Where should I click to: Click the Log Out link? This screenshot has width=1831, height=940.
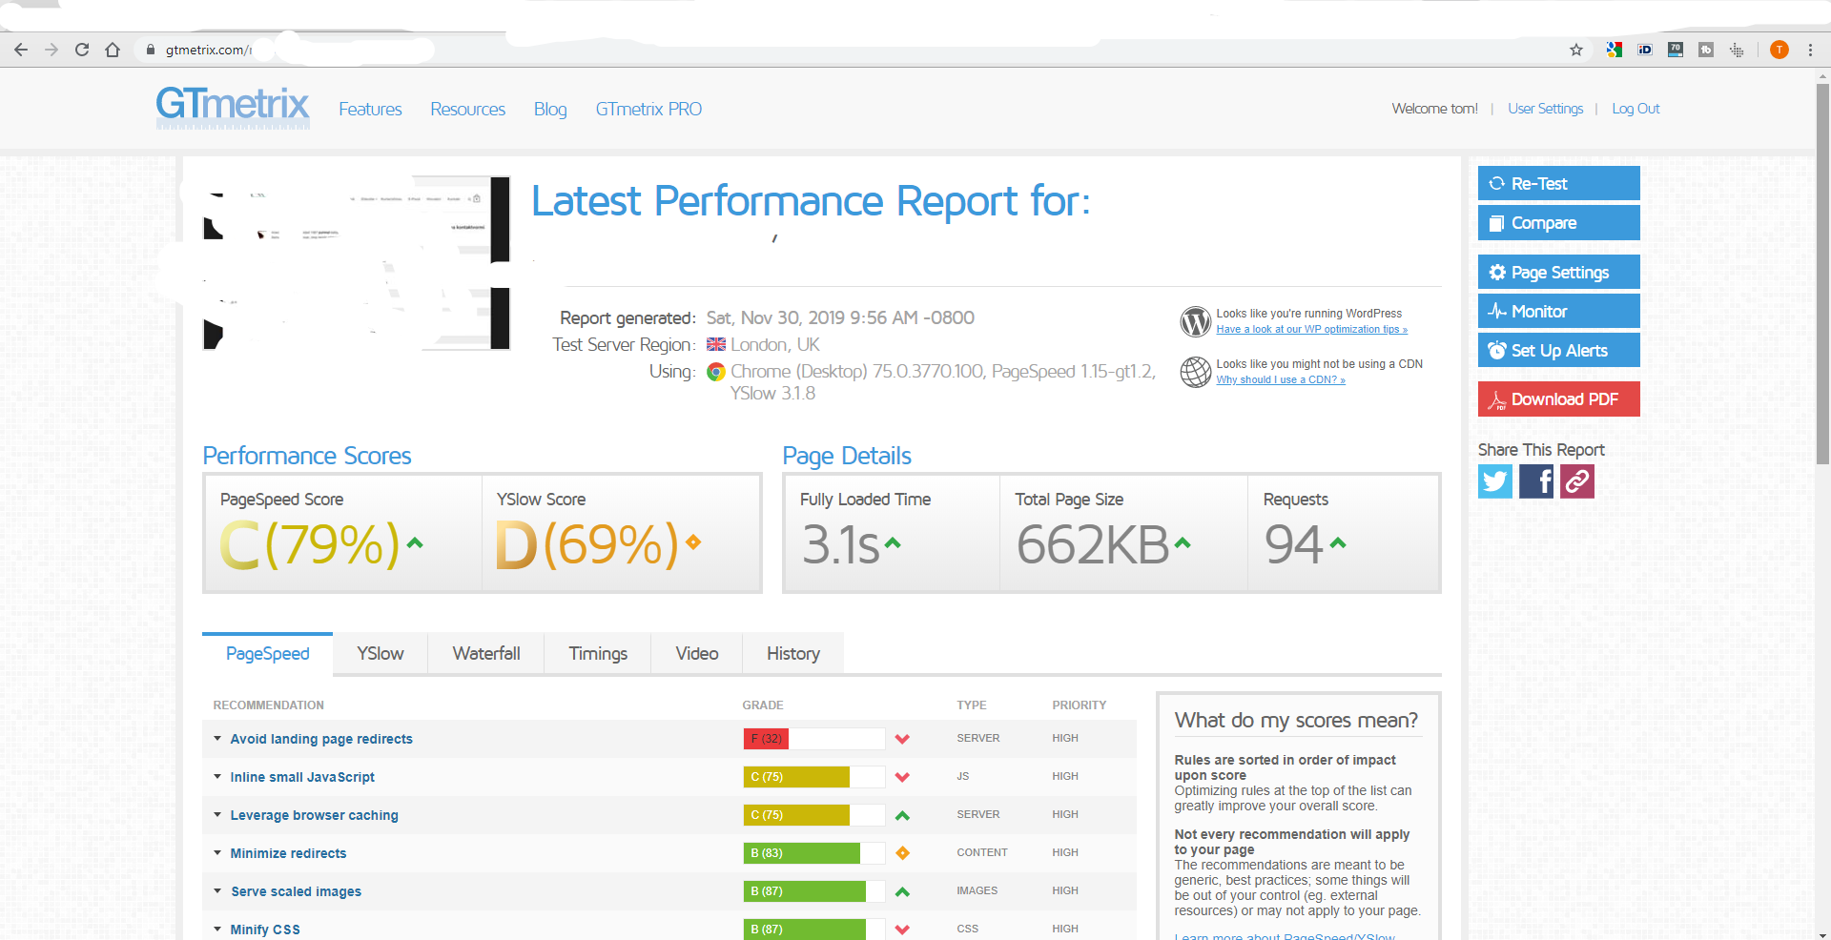[1636, 109]
